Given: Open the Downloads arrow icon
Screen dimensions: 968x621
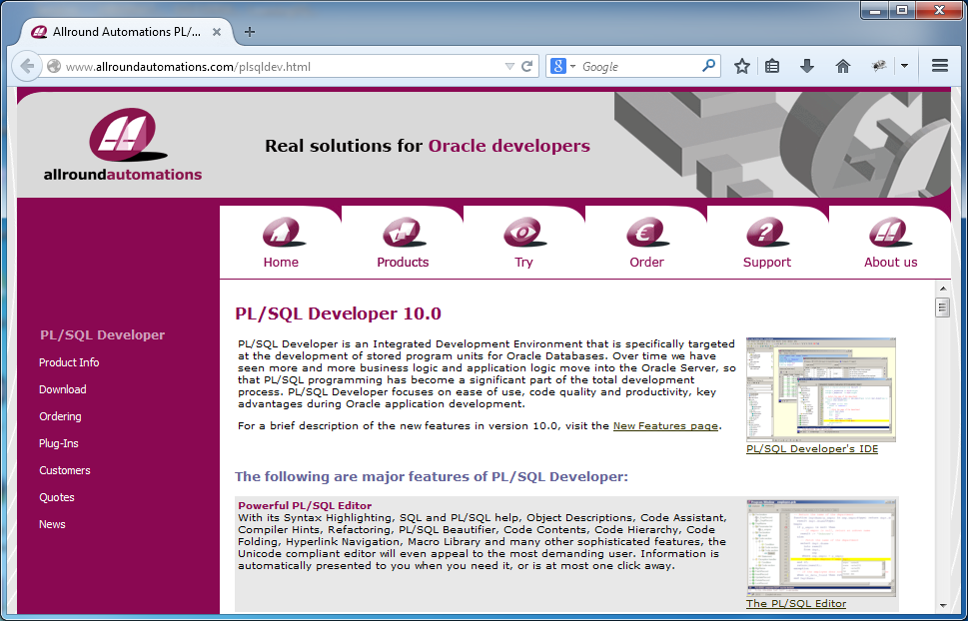Looking at the screenshot, I should pyautogui.click(x=807, y=66).
